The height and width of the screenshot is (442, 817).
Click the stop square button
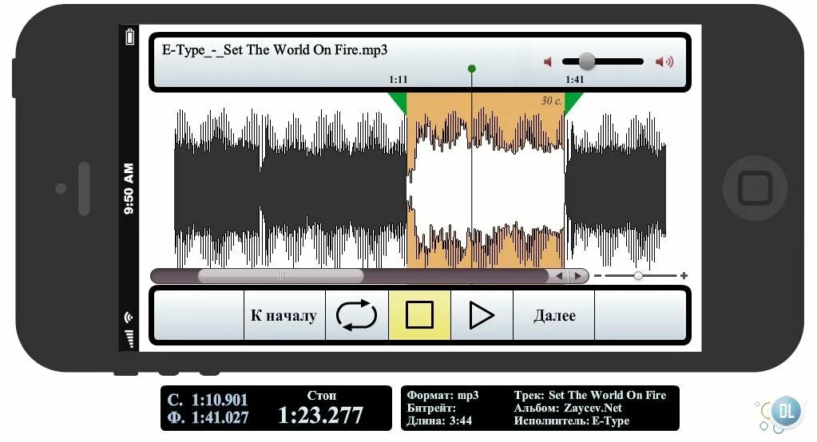[x=419, y=315]
